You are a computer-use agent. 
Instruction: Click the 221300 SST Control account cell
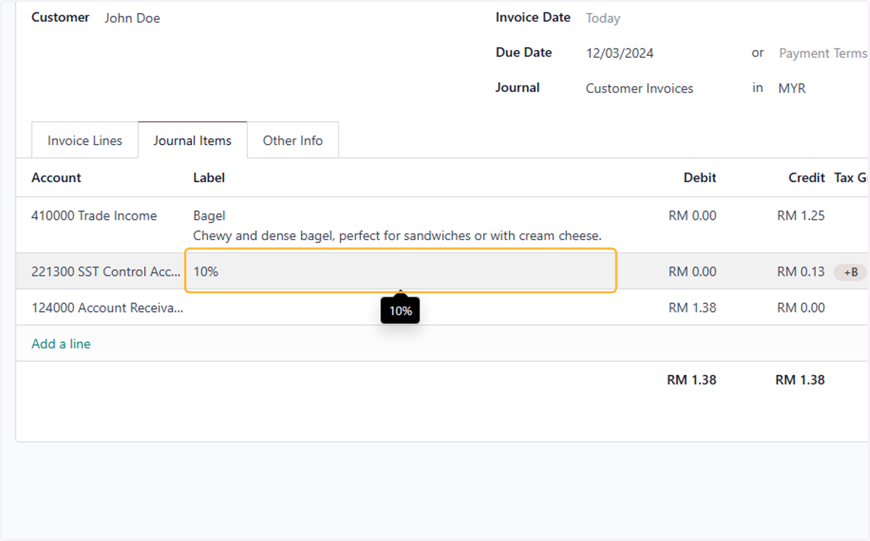point(106,272)
